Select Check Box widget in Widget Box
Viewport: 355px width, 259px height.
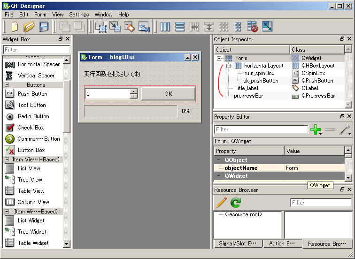click(31, 128)
